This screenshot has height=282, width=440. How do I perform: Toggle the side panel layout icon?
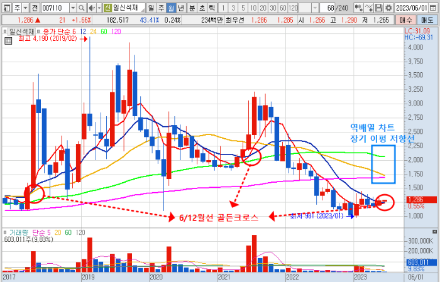[x=6, y=8]
